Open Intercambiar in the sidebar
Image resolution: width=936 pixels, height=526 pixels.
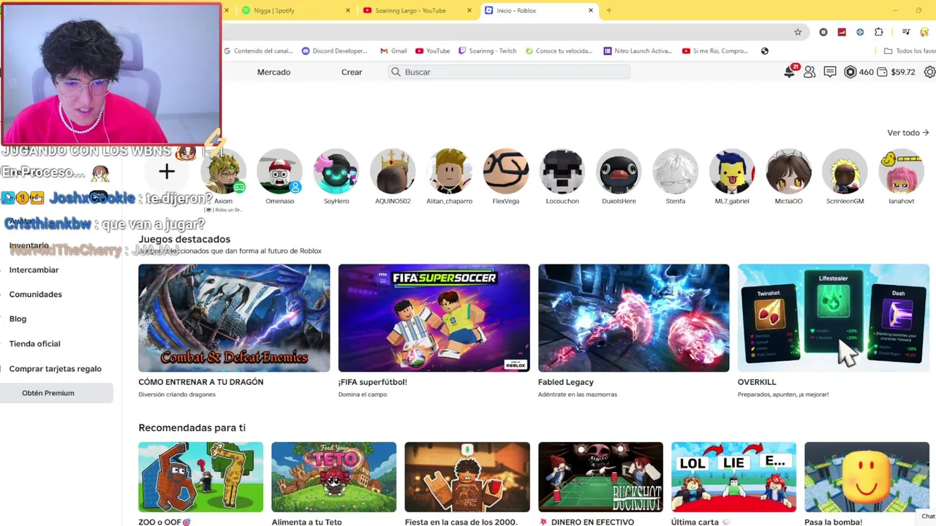(x=34, y=270)
